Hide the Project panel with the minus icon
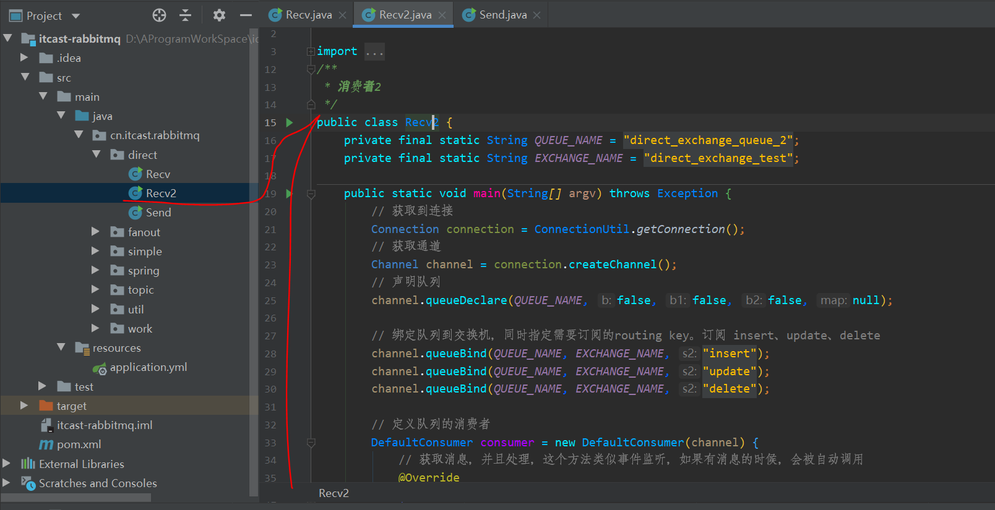This screenshot has height=510, width=995. tap(246, 15)
